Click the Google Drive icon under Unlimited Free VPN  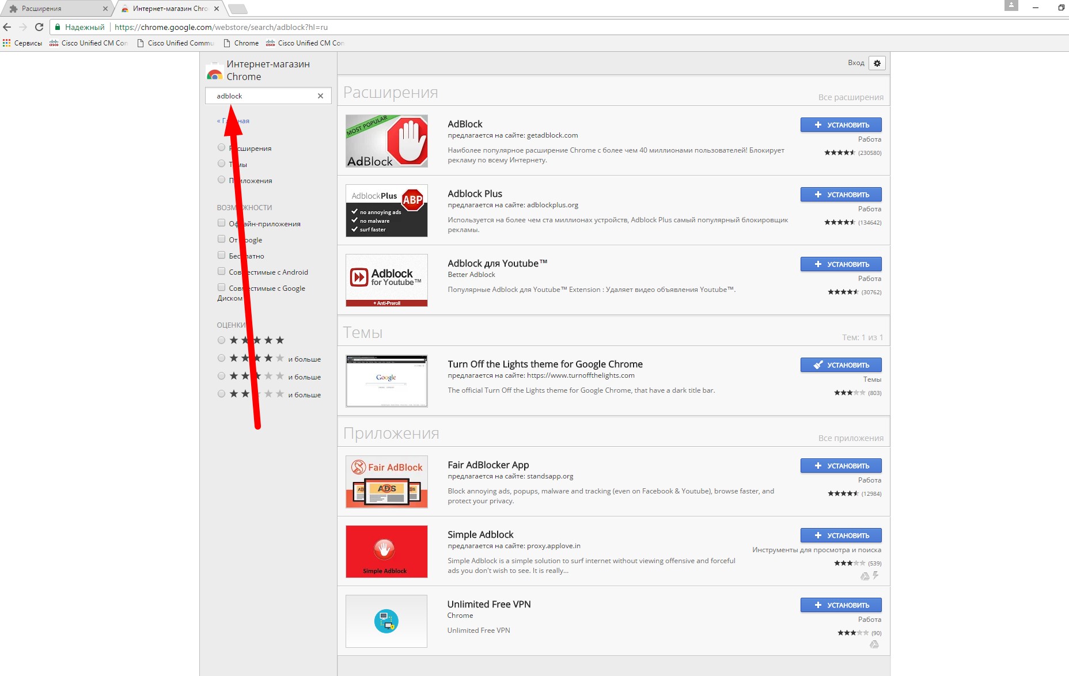874,644
